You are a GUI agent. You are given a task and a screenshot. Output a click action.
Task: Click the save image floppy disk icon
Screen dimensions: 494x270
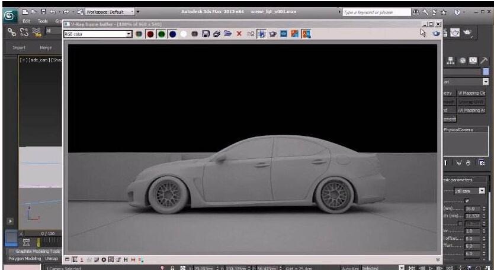point(206,34)
